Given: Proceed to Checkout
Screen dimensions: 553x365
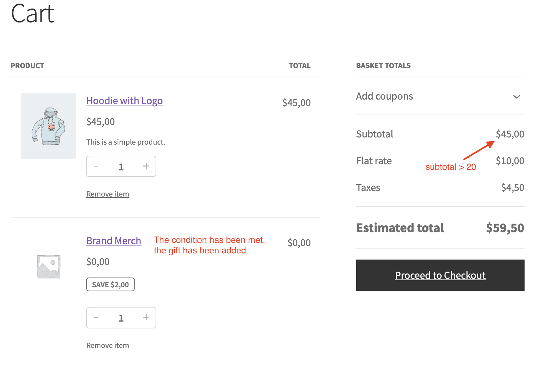Looking at the screenshot, I should (440, 275).
